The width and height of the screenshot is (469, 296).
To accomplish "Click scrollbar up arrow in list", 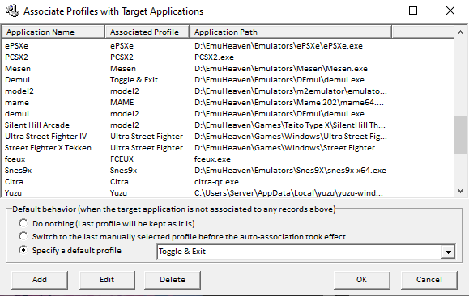I will click(x=460, y=32).
